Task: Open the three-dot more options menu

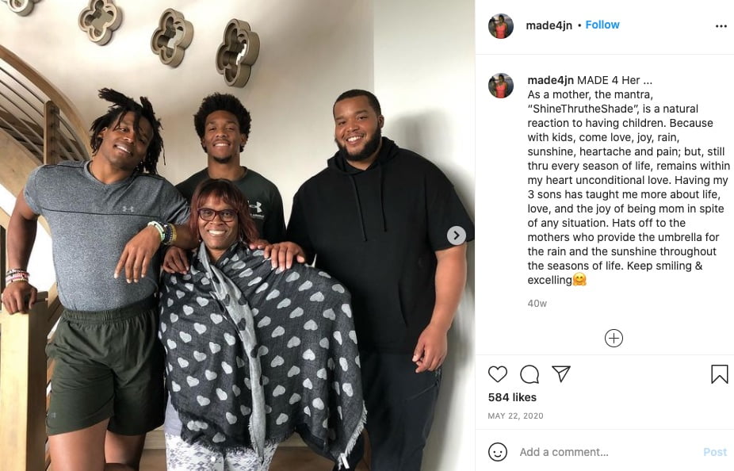Action: (x=721, y=25)
